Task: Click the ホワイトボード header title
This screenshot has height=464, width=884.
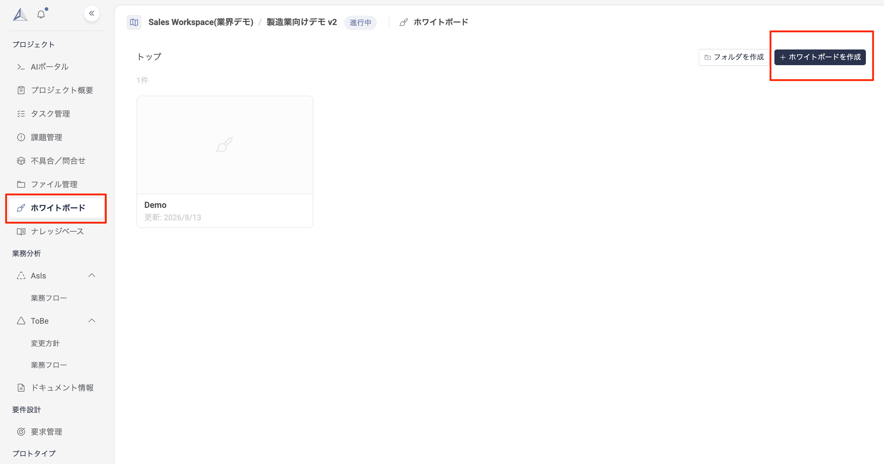Action: [x=440, y=22]
